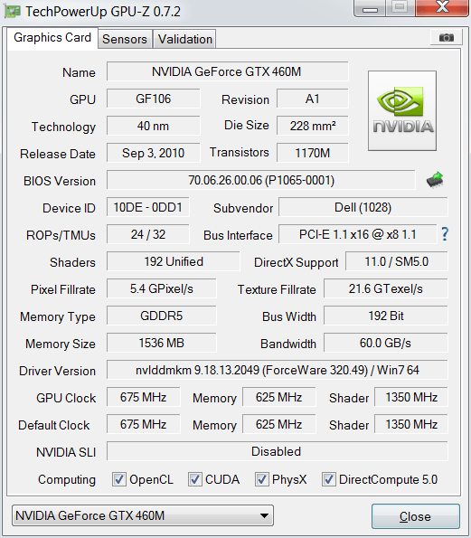Image resolution: width=471 pixels, height=538 pixels.
Task: Click the Bus Width field 192 Bit
Action: (x=386, y=316)
